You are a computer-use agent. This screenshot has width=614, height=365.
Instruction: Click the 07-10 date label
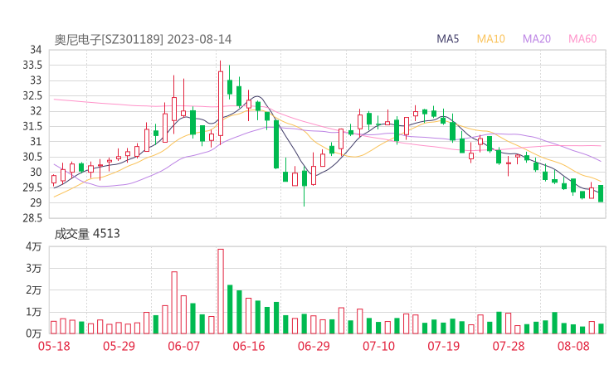coord(378,346)
